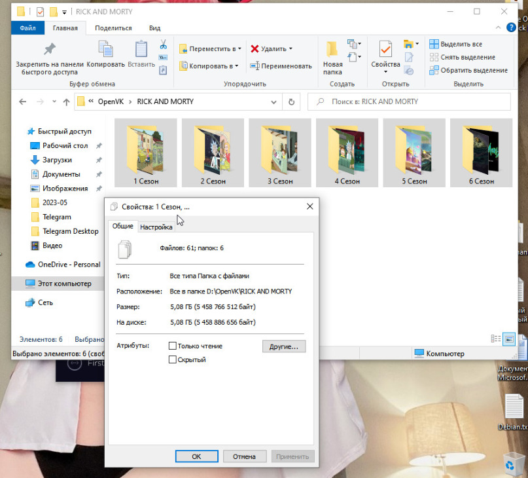Expand address bar history dropdown
Image resolution: width=528 pixels, height=478 pixels.
273,101
